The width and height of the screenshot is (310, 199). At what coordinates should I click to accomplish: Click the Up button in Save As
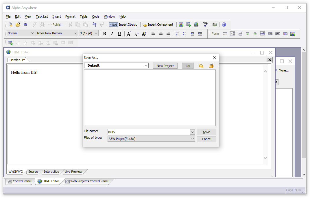[x=188, y=66]
